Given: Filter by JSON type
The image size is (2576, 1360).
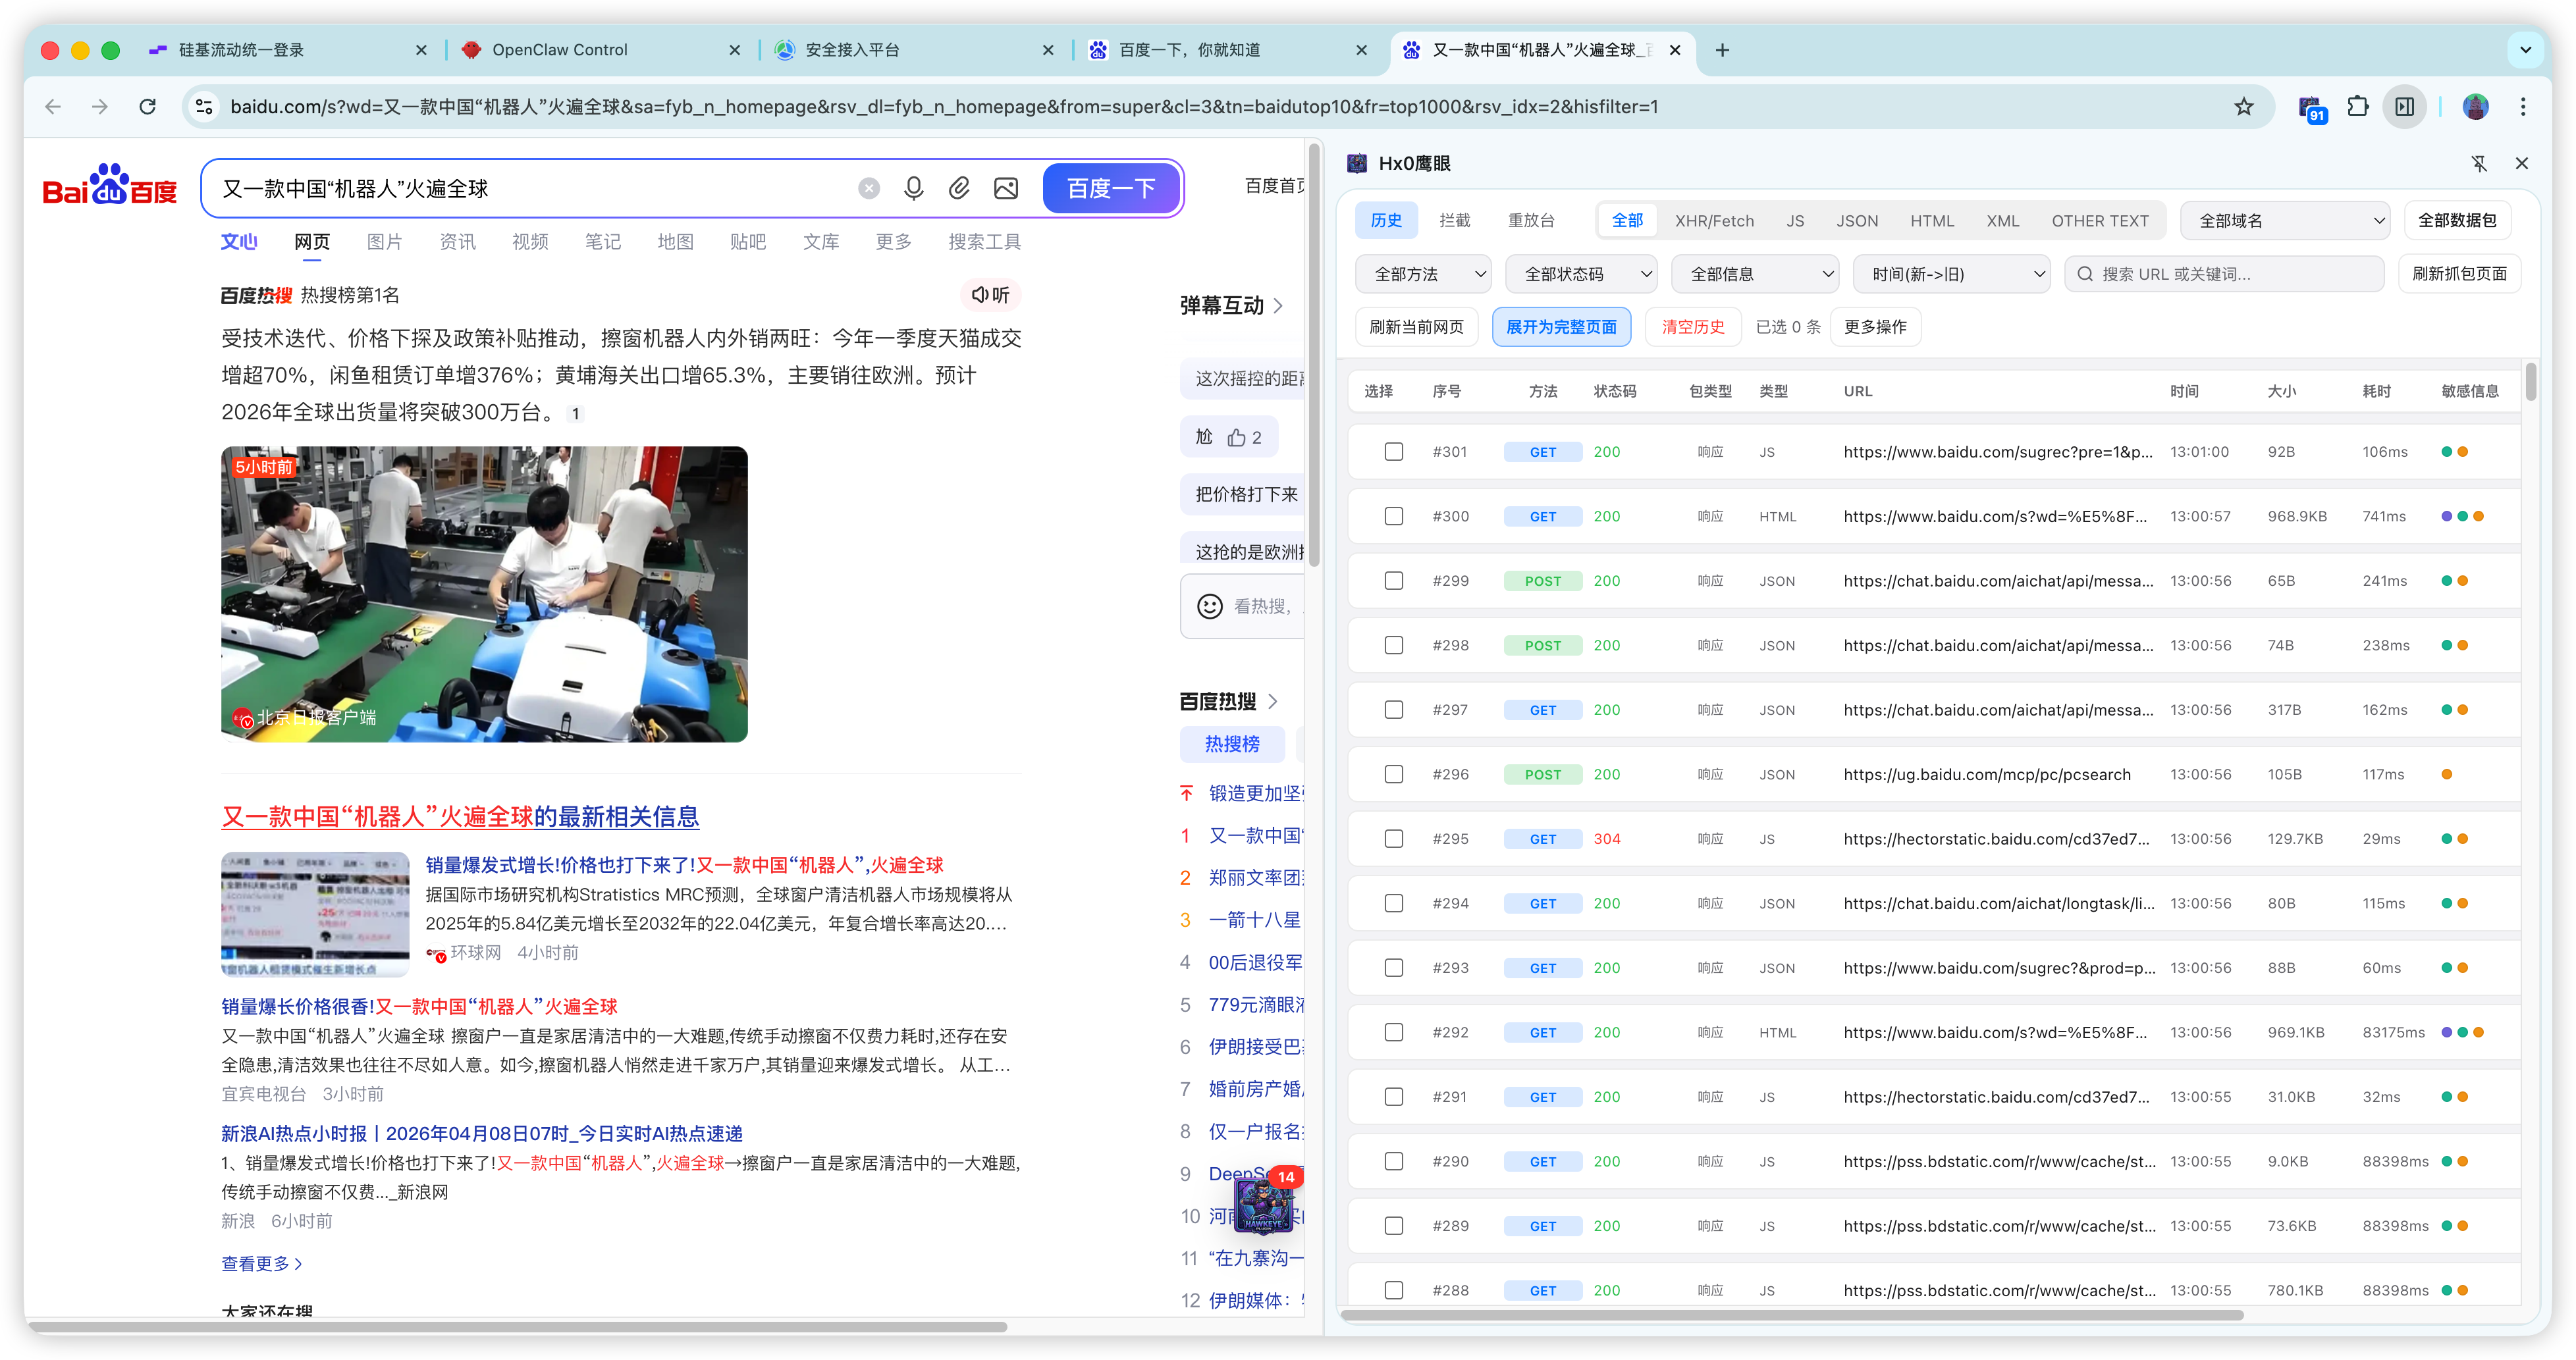Looking at the screenshot, I should [x=1857, y=221].
